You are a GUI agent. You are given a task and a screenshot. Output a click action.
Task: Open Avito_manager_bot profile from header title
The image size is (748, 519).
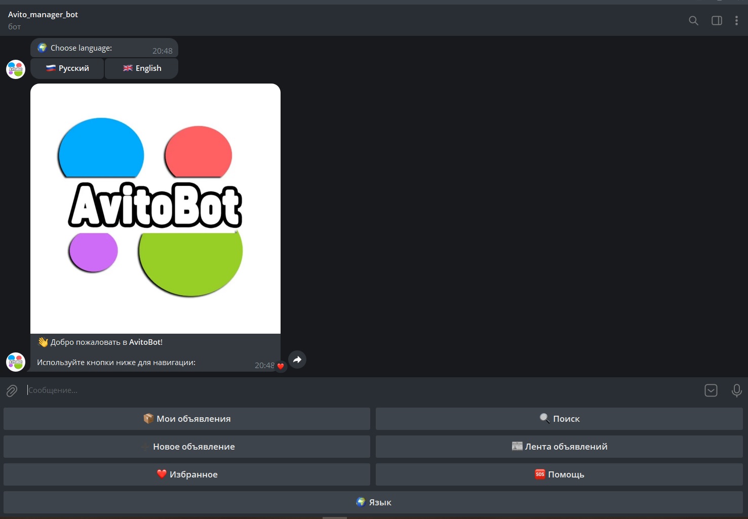coord(43,14)
